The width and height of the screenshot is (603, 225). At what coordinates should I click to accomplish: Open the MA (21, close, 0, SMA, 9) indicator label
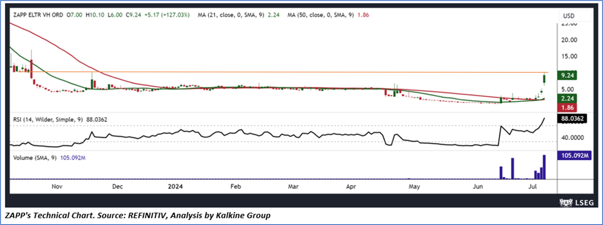click(231, 15)
